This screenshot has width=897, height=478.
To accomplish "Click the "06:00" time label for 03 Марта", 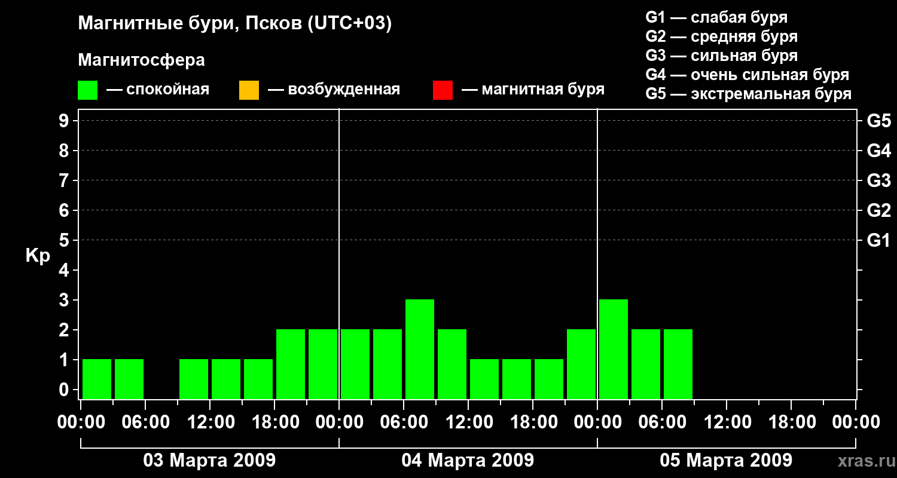I will point(145,422).
